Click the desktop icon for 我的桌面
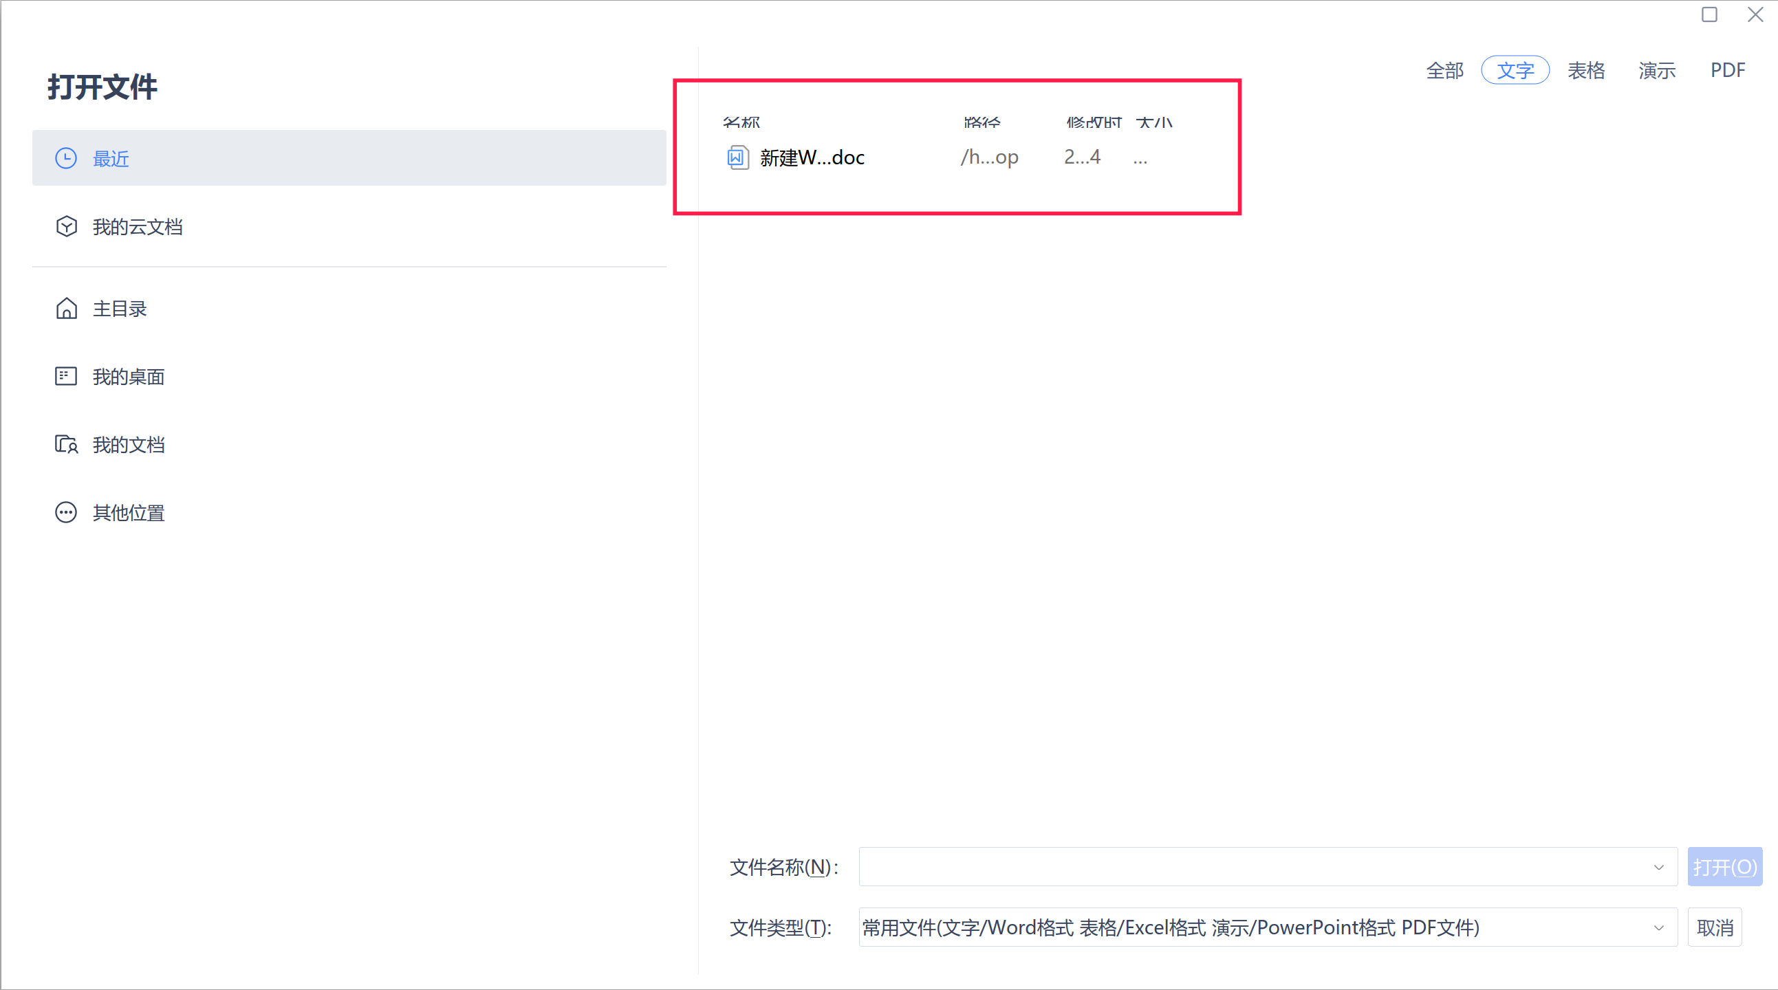Image resolution: width=1778 pixels, height=990 pixels. tap(65, 376)
